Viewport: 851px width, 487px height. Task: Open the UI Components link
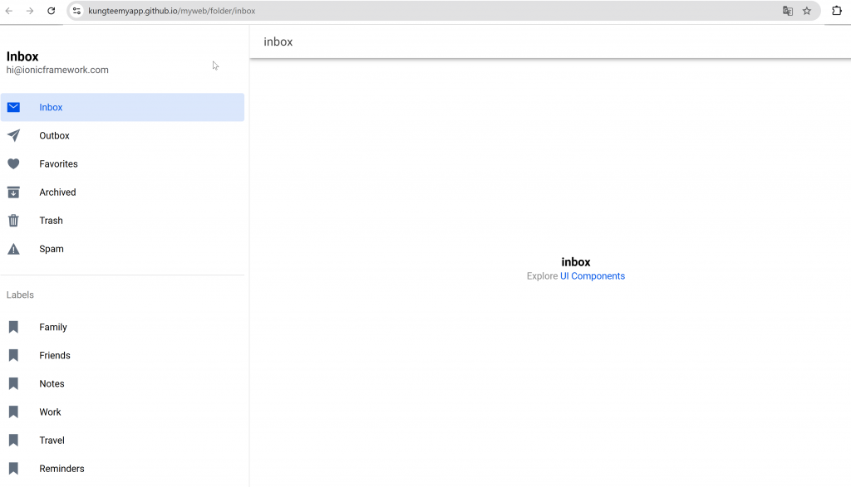(x=592, y=276)
